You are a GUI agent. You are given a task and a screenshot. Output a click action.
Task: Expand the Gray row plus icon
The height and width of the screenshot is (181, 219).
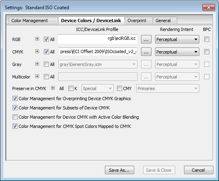37,64
